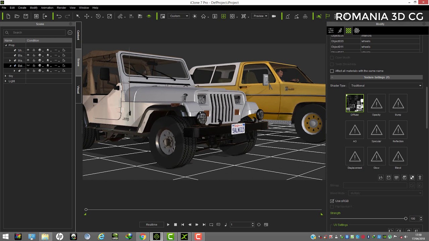Screen dimensions: 429x241
Task: Switch to the Content side tab
Action: (x=78, y=35)
